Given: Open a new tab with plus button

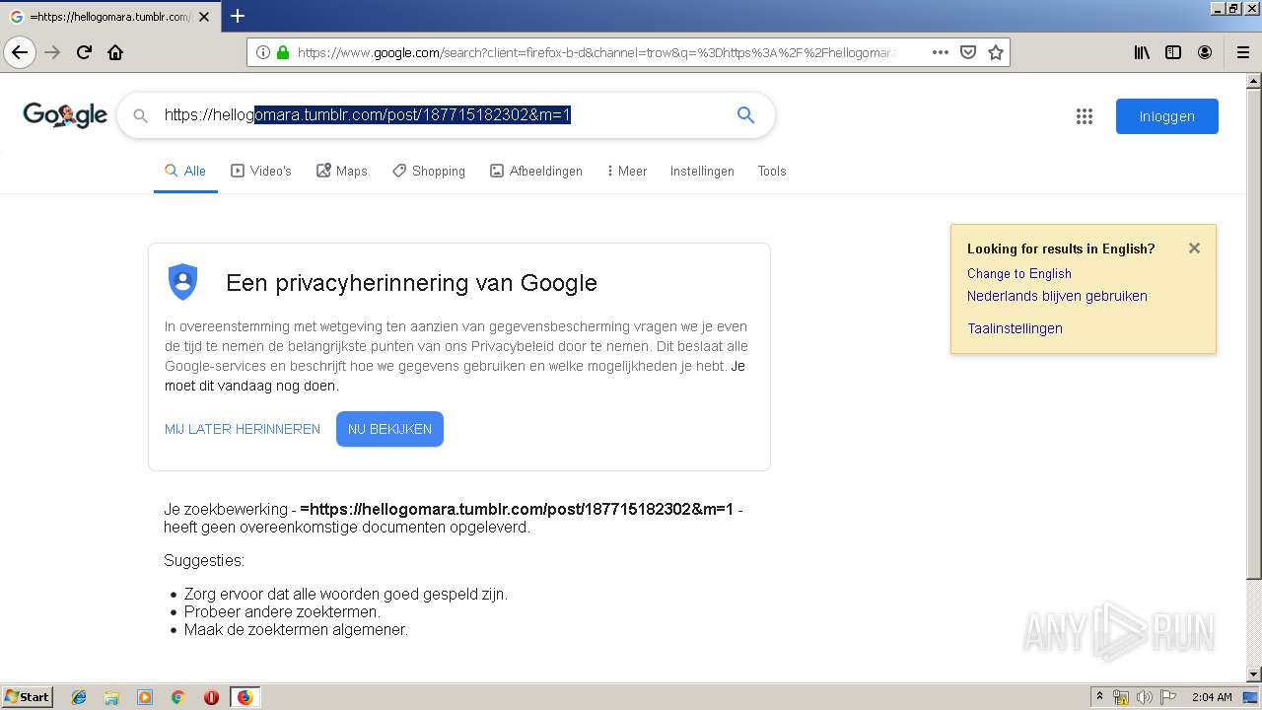Looking at the screenshot, I should point(238,16).
